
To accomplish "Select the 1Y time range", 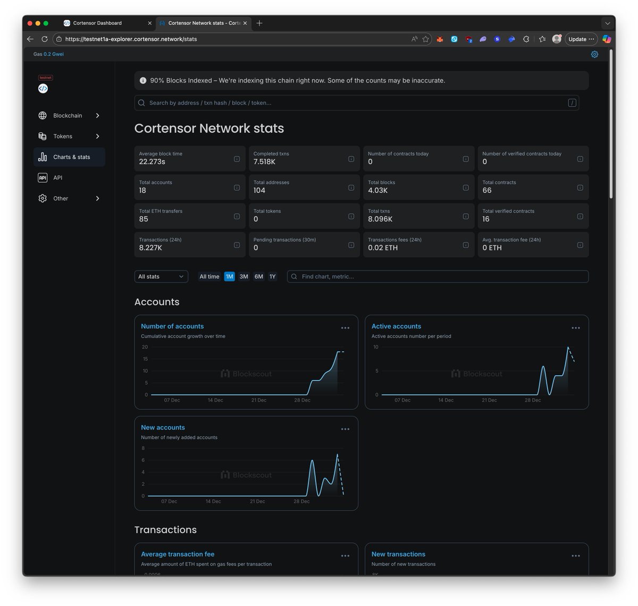I will [x=272, y=276].
